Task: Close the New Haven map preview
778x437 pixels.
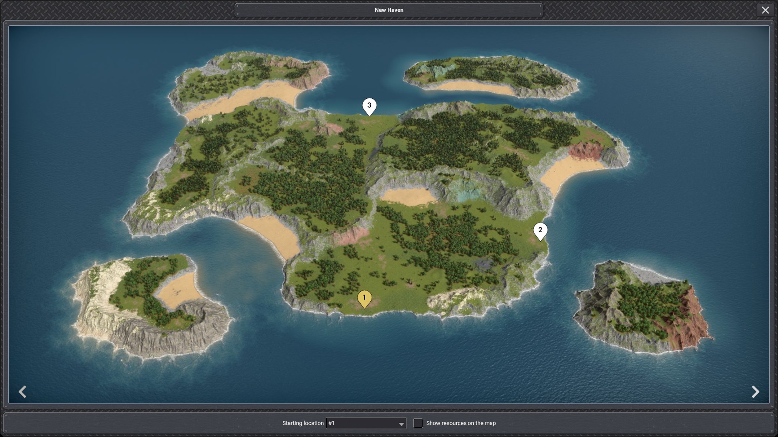Action: pos(765,10)
